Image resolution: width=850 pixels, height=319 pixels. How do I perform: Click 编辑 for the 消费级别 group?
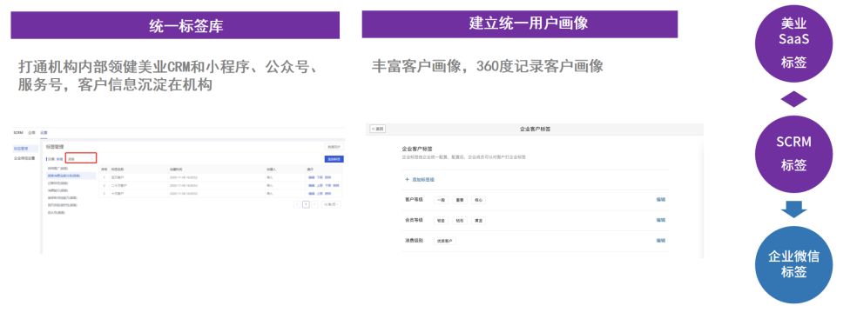661,241
